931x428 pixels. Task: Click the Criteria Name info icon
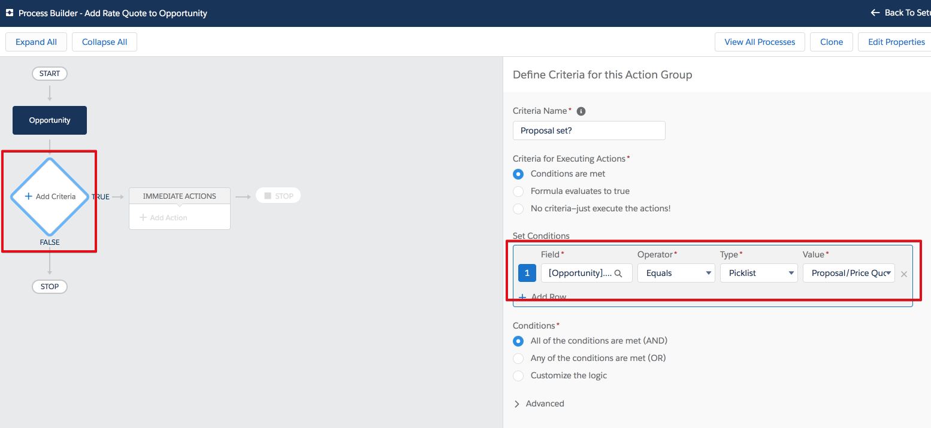pos(581,111)
